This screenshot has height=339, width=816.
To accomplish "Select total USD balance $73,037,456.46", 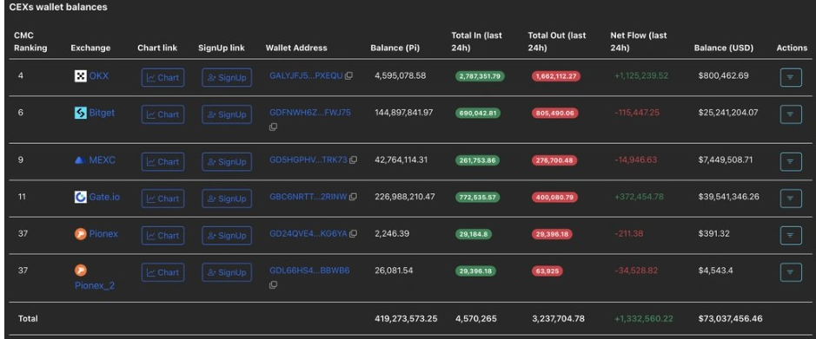I will [x=731, y=318].
